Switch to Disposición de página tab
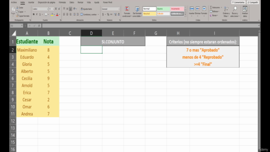 (46, 3)
